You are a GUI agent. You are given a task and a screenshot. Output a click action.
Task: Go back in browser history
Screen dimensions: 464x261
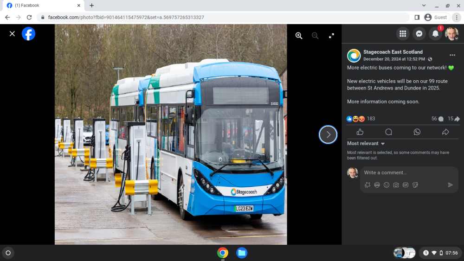tap(7, 18)
